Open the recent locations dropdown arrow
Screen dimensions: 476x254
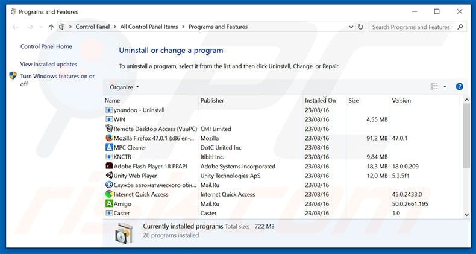41,27
